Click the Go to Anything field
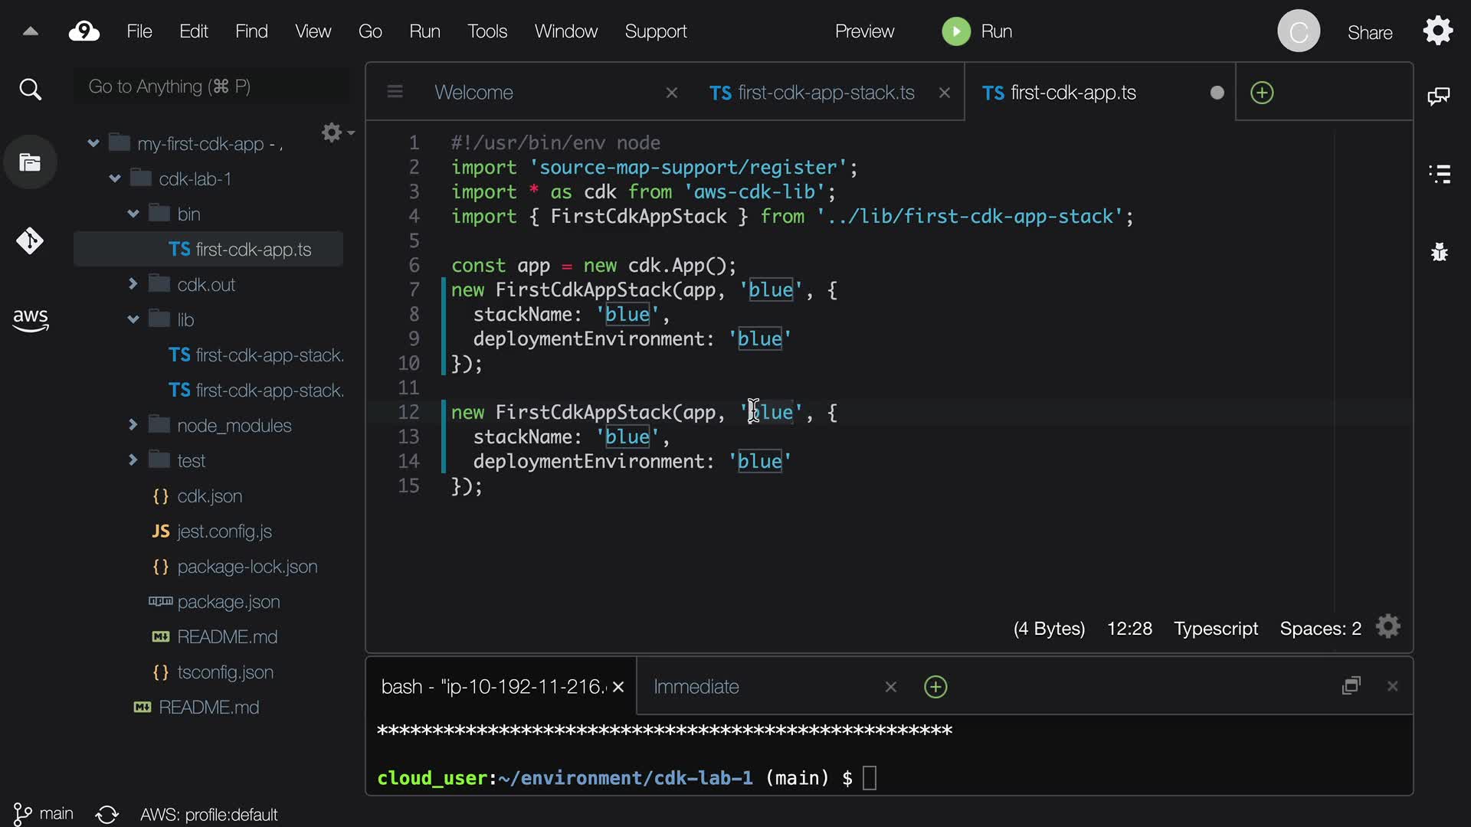This screenshot has width=1471, height=827. [211, 87]
